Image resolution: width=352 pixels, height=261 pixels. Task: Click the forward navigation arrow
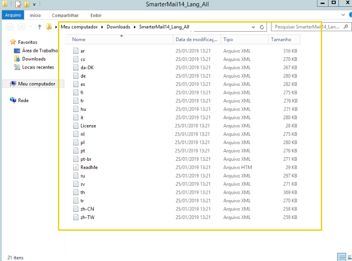[x=21, y=27]
